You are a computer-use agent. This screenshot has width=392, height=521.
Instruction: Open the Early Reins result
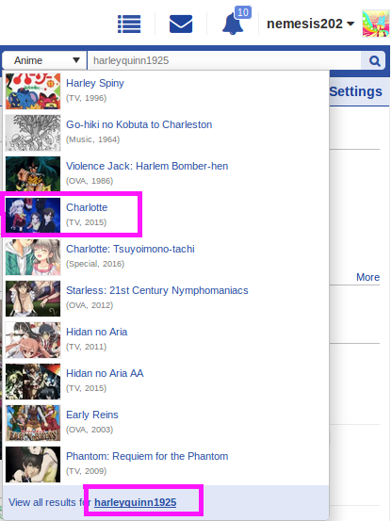point(166,423)
